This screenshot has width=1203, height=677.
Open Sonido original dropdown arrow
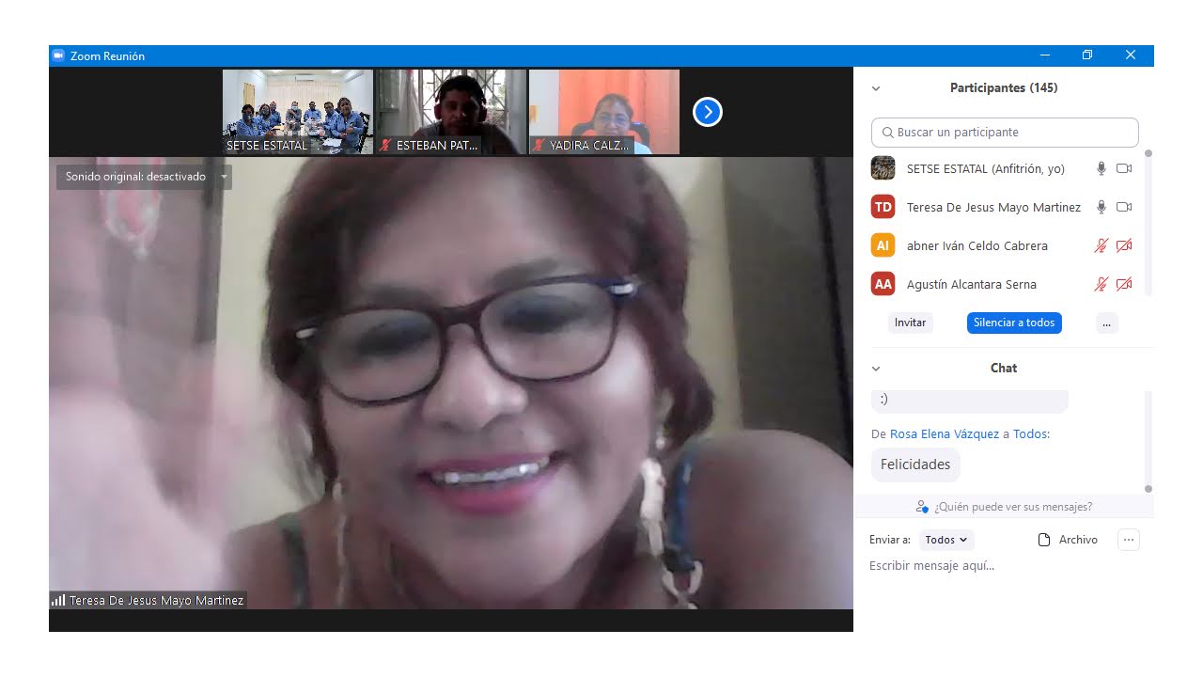point(224,177)
